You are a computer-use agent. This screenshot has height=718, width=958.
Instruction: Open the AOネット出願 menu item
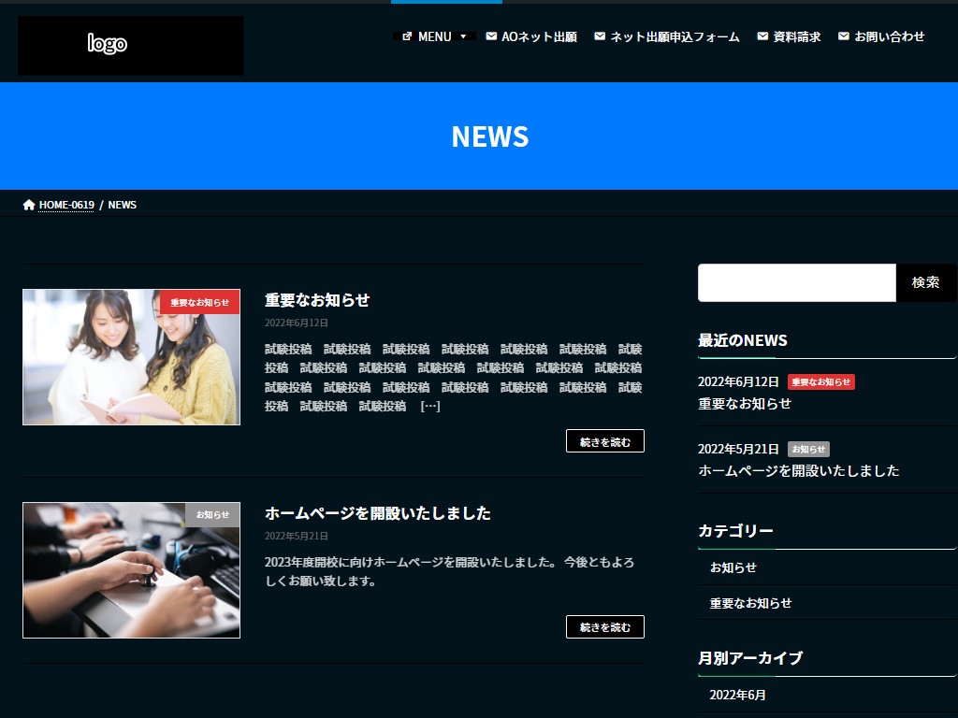point(531,36)
